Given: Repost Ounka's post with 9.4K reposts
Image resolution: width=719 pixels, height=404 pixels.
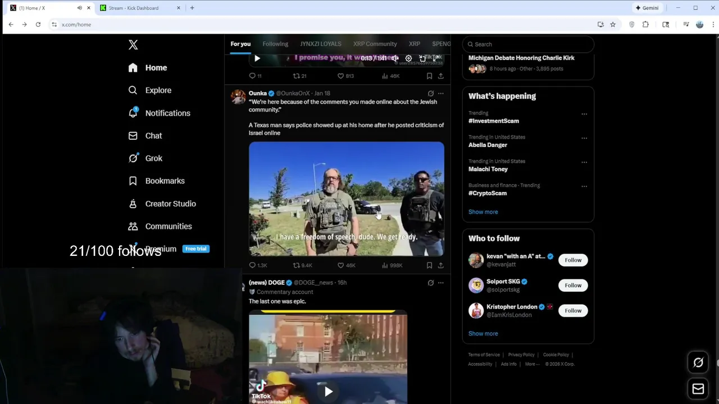Looking at the screenshot, I should [302, 265].
